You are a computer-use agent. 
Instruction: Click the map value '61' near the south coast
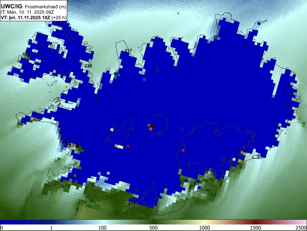click(197, 184)
